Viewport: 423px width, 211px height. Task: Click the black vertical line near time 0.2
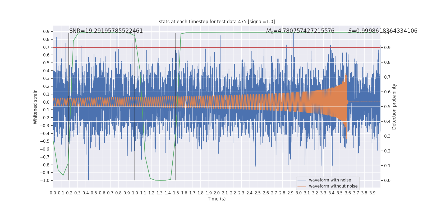(68, 107)
